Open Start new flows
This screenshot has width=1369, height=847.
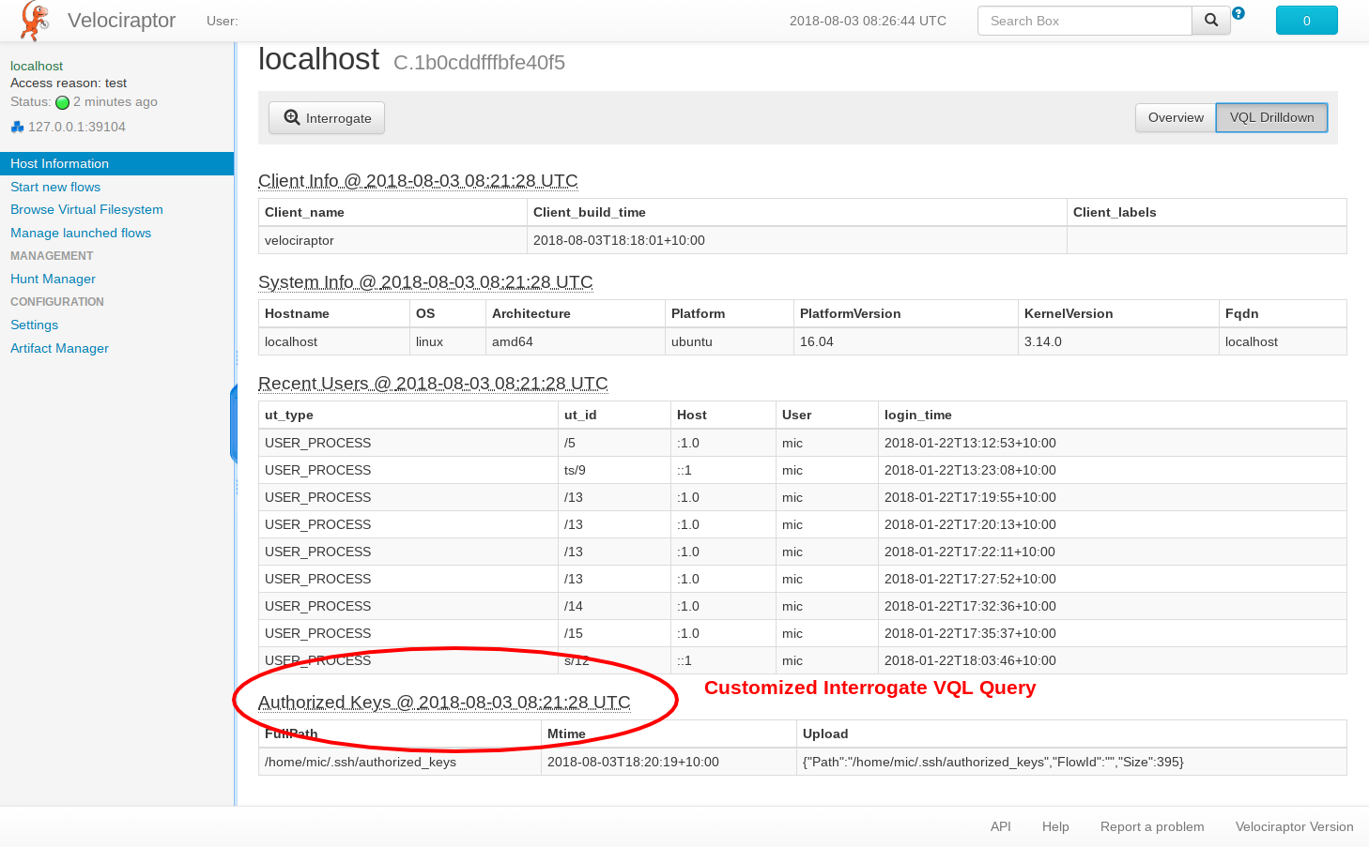[x=55, y=187]
